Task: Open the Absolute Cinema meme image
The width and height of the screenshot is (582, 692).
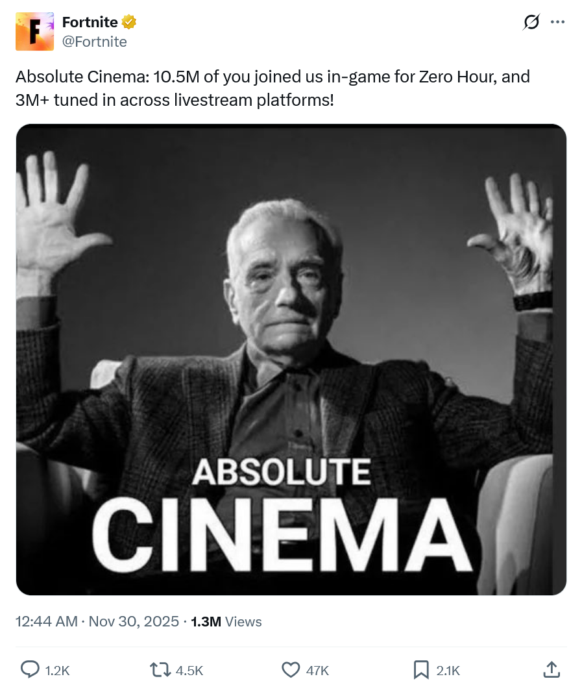Action: click(291, 359)
